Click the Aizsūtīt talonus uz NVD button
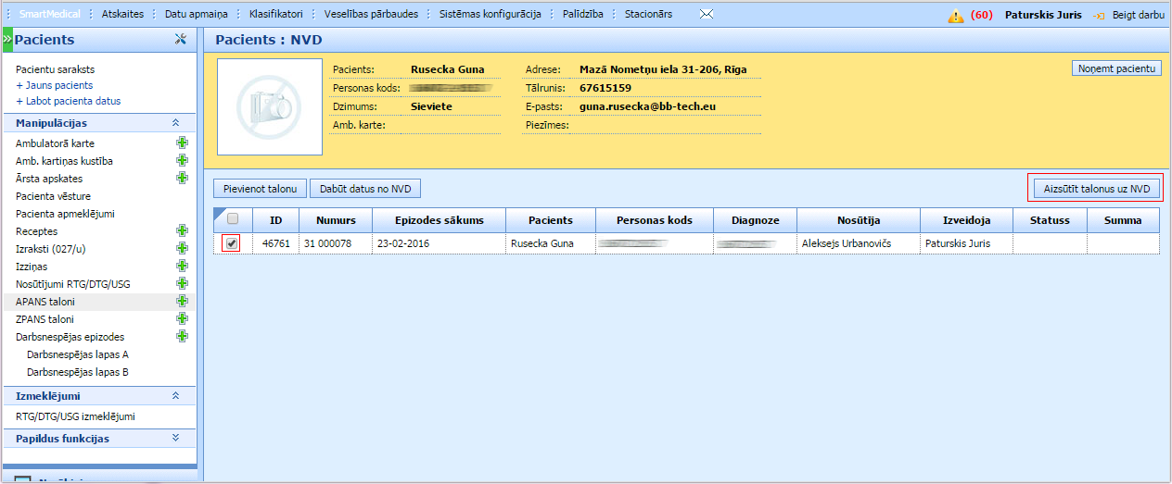Screen dimensions: 1172x484 coord(1095,189)
